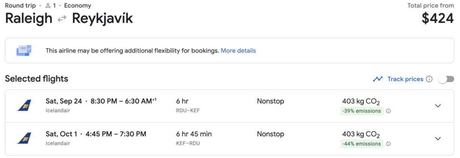Click the -44% emissions badge
This screenshot has width=460, height=158.
pos(362,144)
